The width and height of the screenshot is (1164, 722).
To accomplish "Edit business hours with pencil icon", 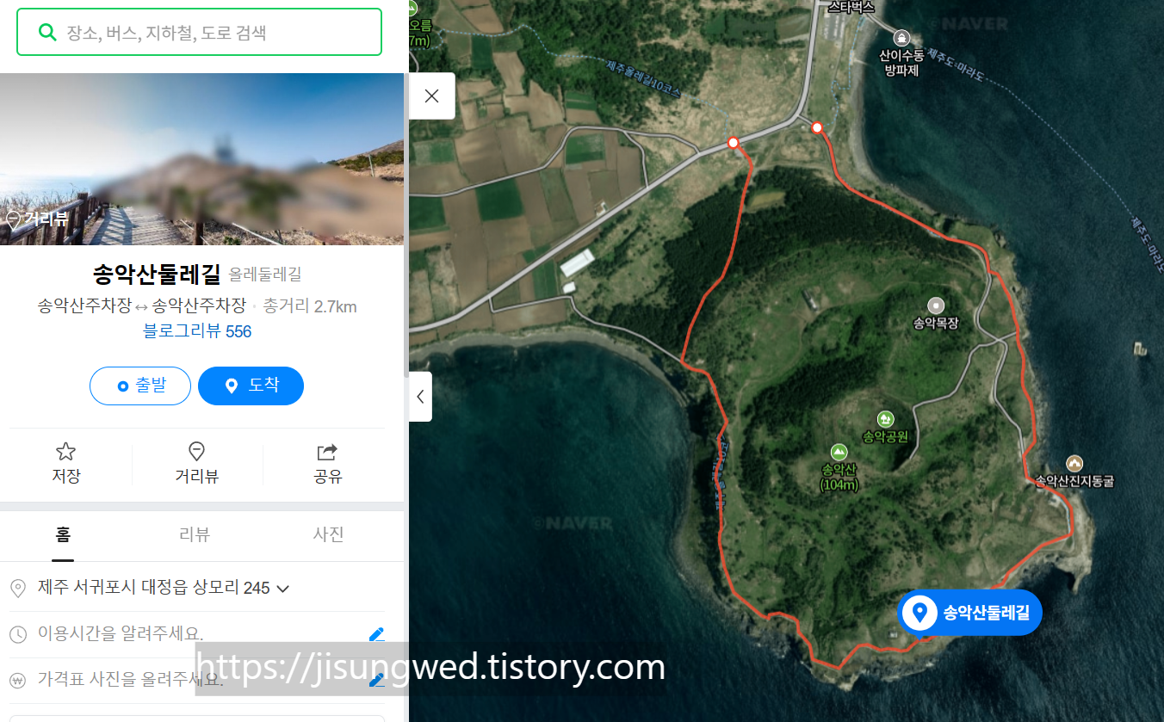I will [x=376, y=634].
